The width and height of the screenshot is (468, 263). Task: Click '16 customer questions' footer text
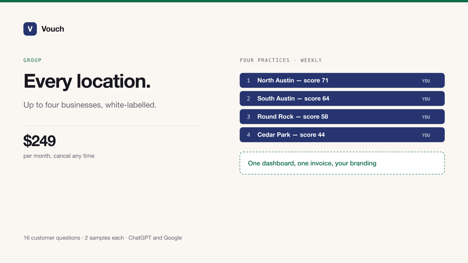(52, 238)
